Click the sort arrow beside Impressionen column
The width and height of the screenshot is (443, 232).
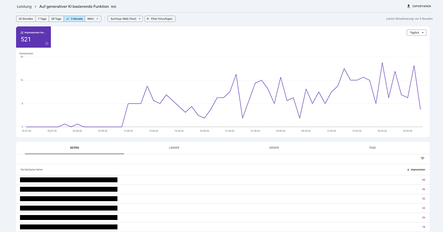408,170
